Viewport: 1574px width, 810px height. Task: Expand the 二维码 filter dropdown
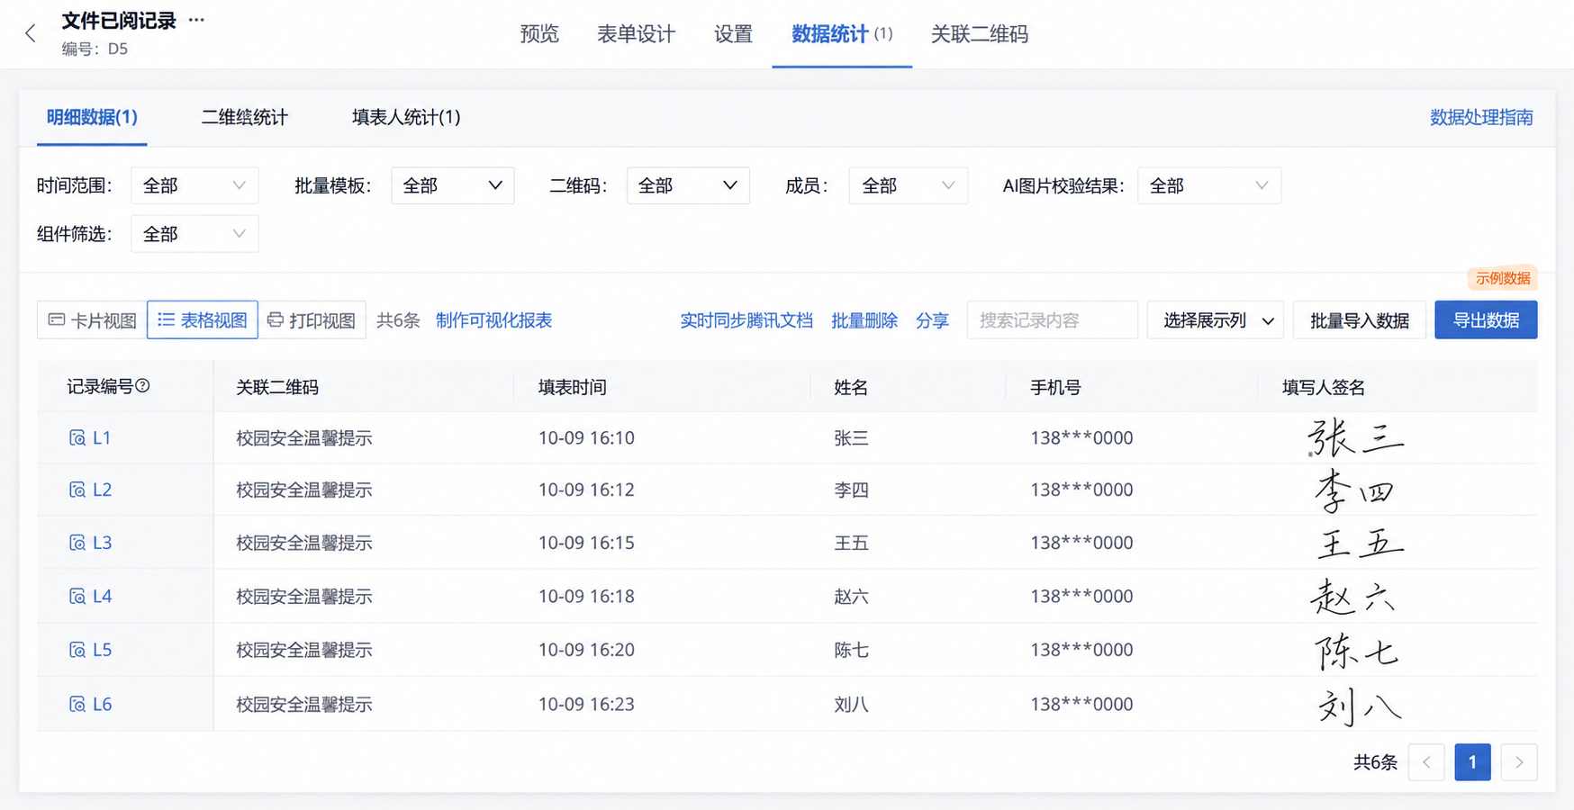point(688,185)
